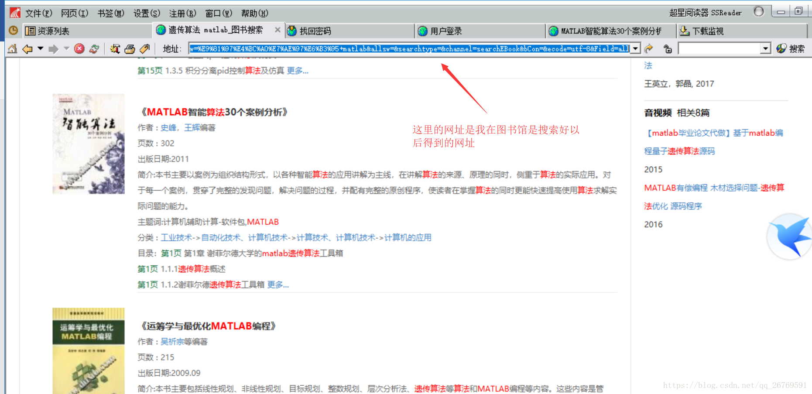Open the 书签(M) menu

click(111, 14)
